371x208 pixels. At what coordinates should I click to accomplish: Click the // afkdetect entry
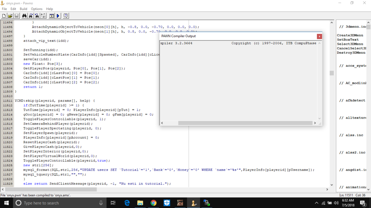click(352, 100)
